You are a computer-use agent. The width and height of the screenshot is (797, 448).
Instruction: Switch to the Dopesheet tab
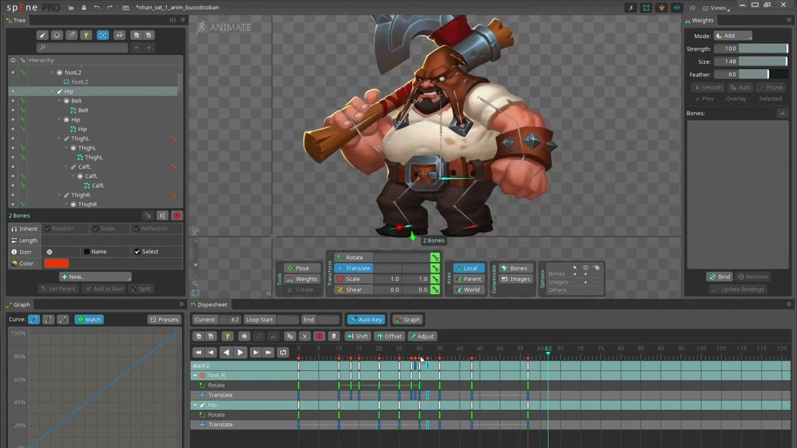click(209, 305)
